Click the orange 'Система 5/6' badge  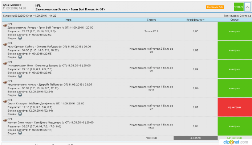point(224,7)
